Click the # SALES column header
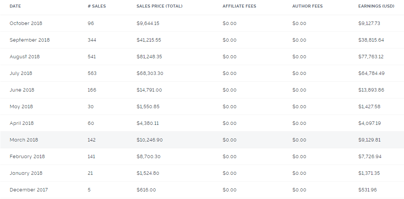Viewport: 404px width, 199px height. (97, 6)
